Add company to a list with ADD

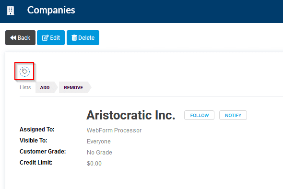pos(45,88)
